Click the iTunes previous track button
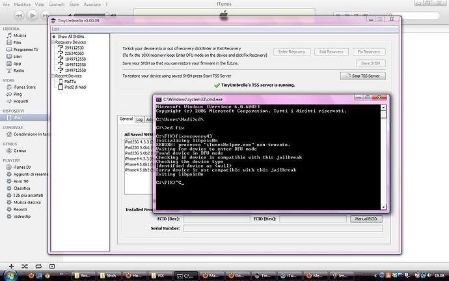The width and height of the screenshot is (449, 281). pyautogui.click(x=18, y=14)
